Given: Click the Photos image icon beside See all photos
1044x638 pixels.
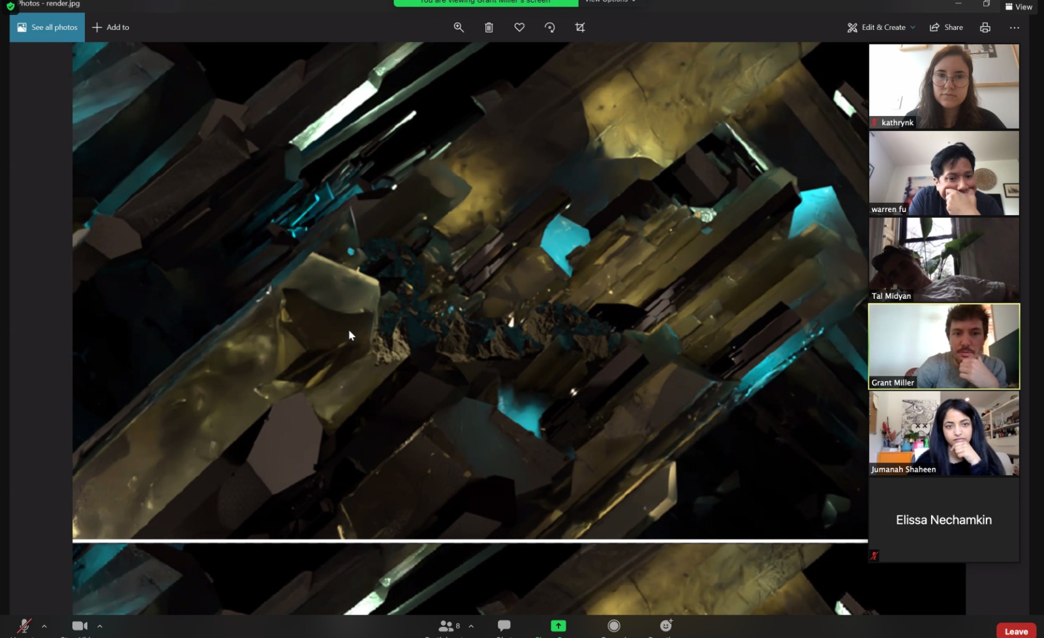Looking at the screenshot, I should coord(22,27).
